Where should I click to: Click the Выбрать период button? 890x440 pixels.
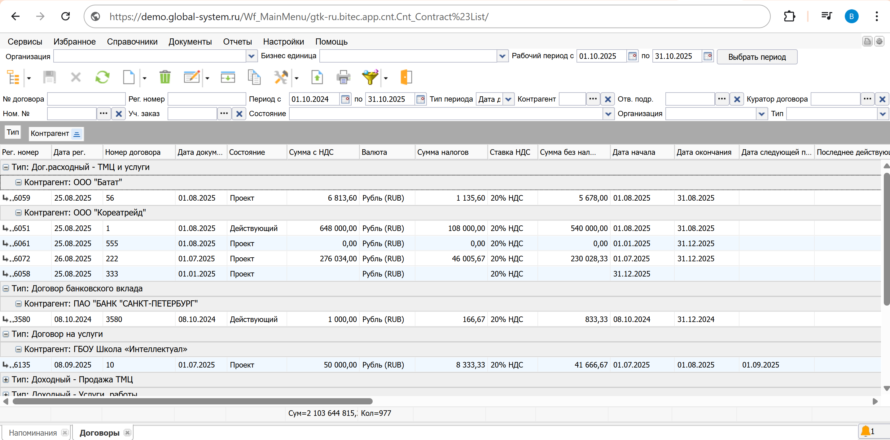(756, 57)
